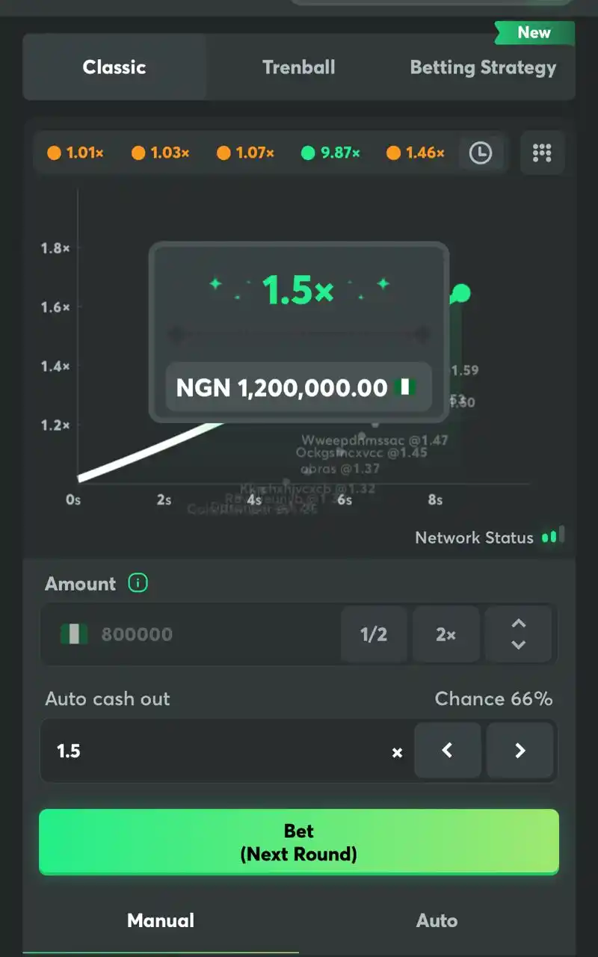The width and height of the screenshot is (598, 957).
Task: Click the Amount info icon
Action: (x=138, y=583)
